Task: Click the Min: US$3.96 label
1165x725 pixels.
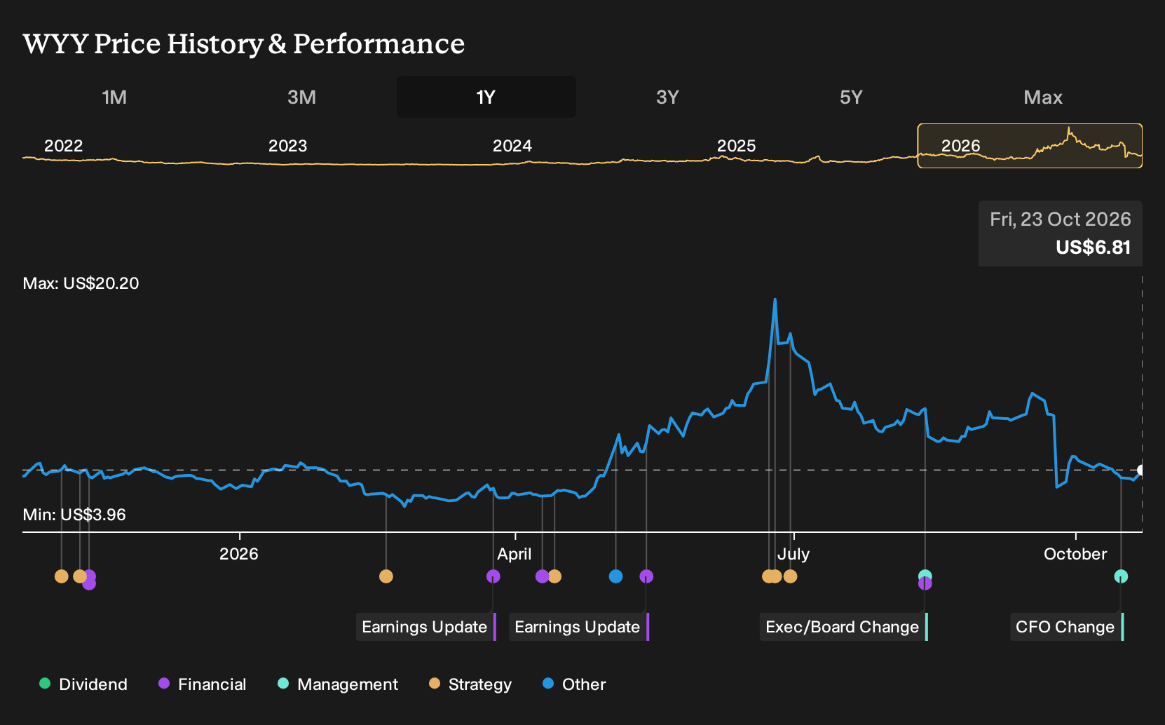Action: click(74, 515)
